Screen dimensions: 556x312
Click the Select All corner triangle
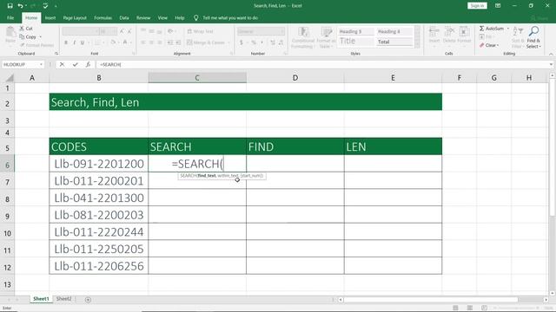[10, 78]
